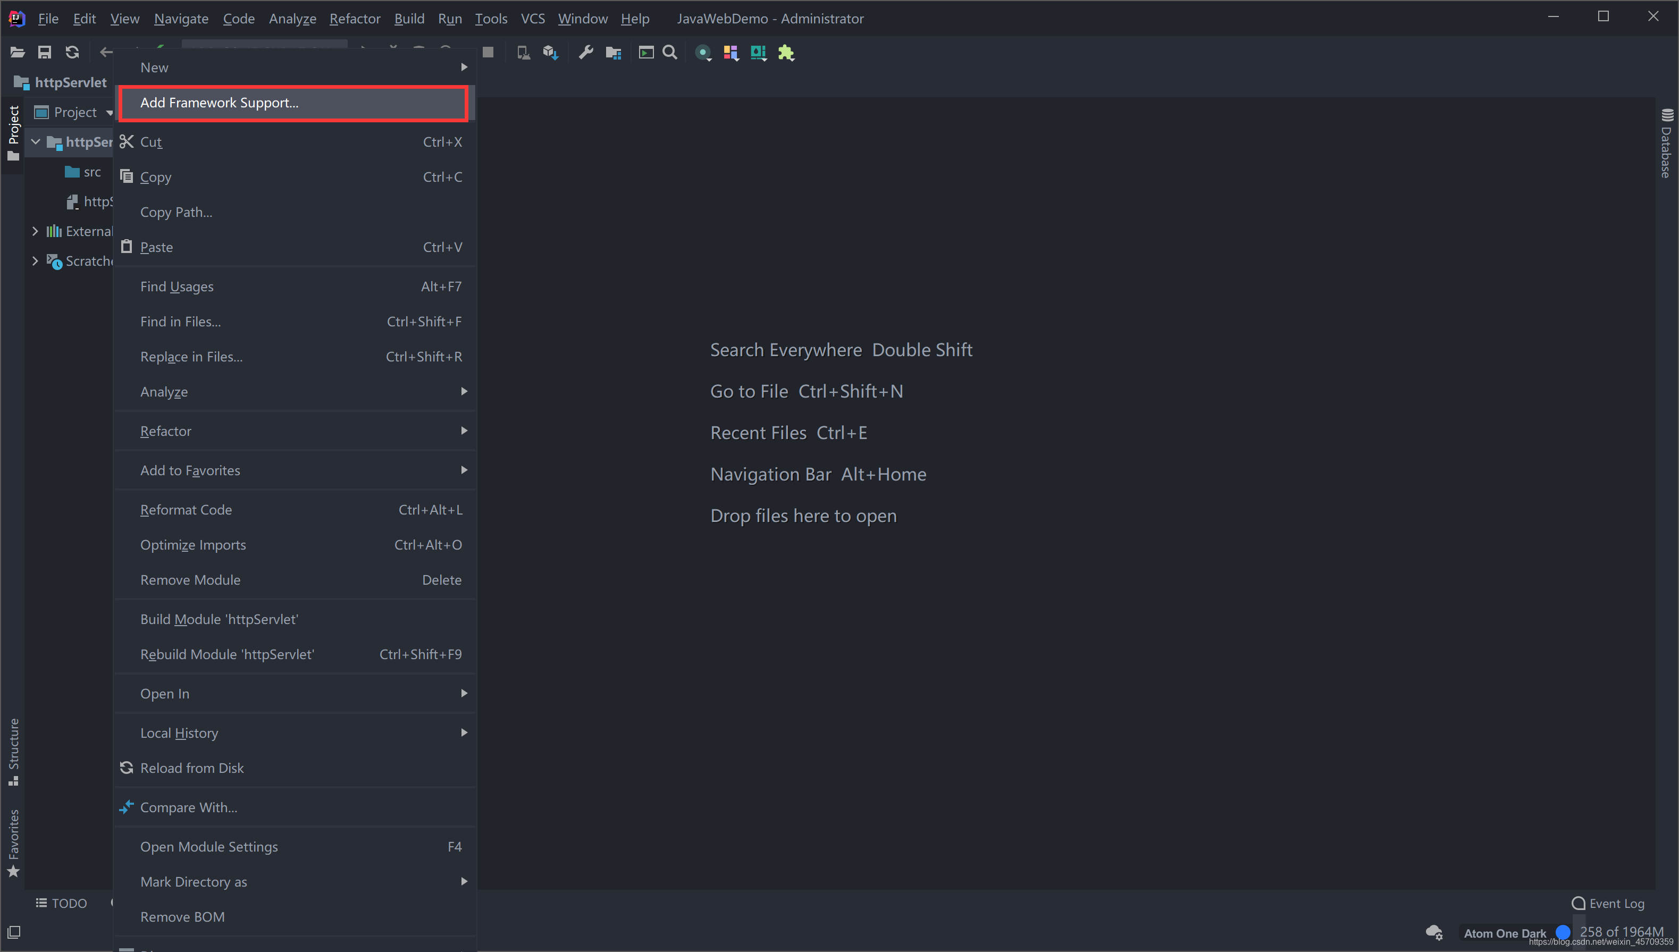Viewport: 1679px width, 952px height.
Task: Select Replace in Files menu entry
Action: point(296,356)
